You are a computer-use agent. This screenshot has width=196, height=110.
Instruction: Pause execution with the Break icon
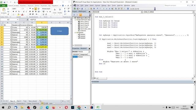click(107, 9)
